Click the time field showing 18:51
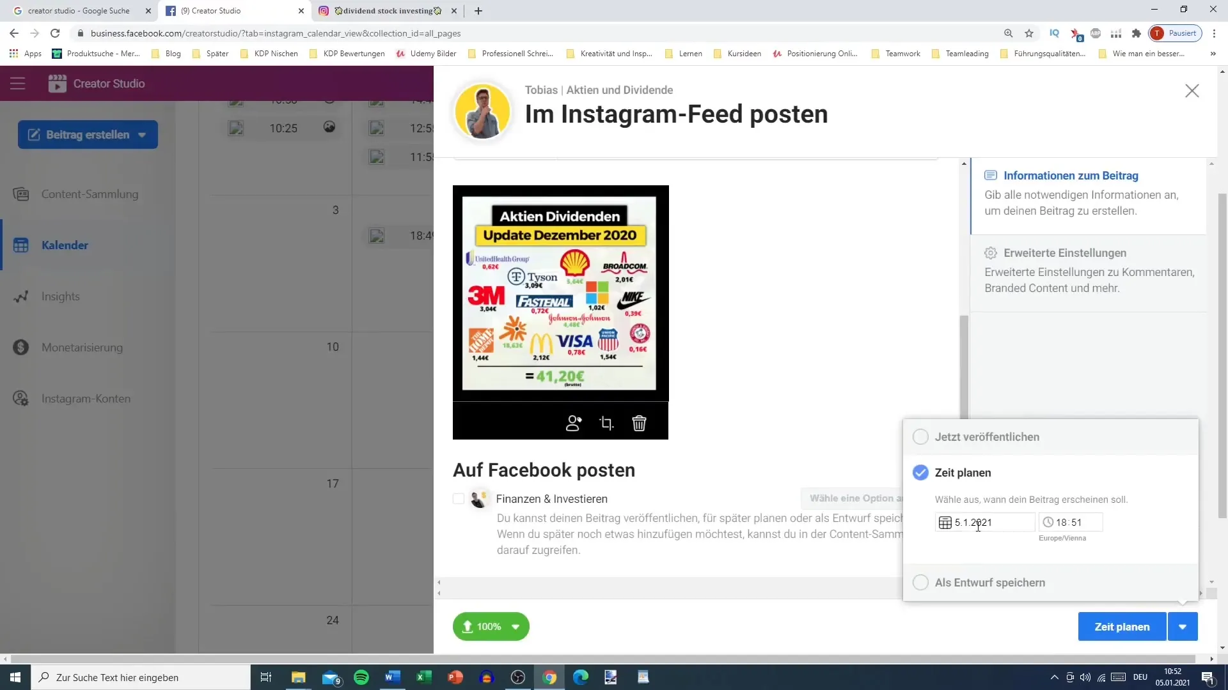The image size is (1228, 690). click(x=1071, y=523)
